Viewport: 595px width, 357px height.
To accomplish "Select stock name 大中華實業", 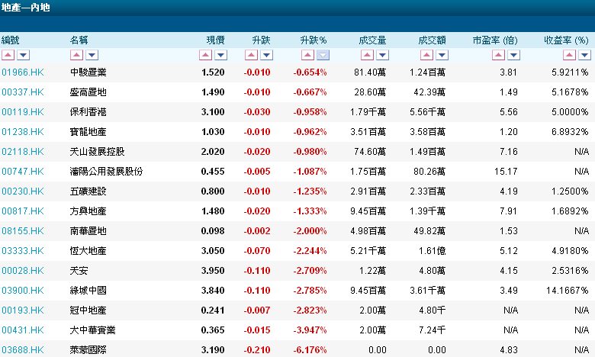I will [x=92, y=330].
